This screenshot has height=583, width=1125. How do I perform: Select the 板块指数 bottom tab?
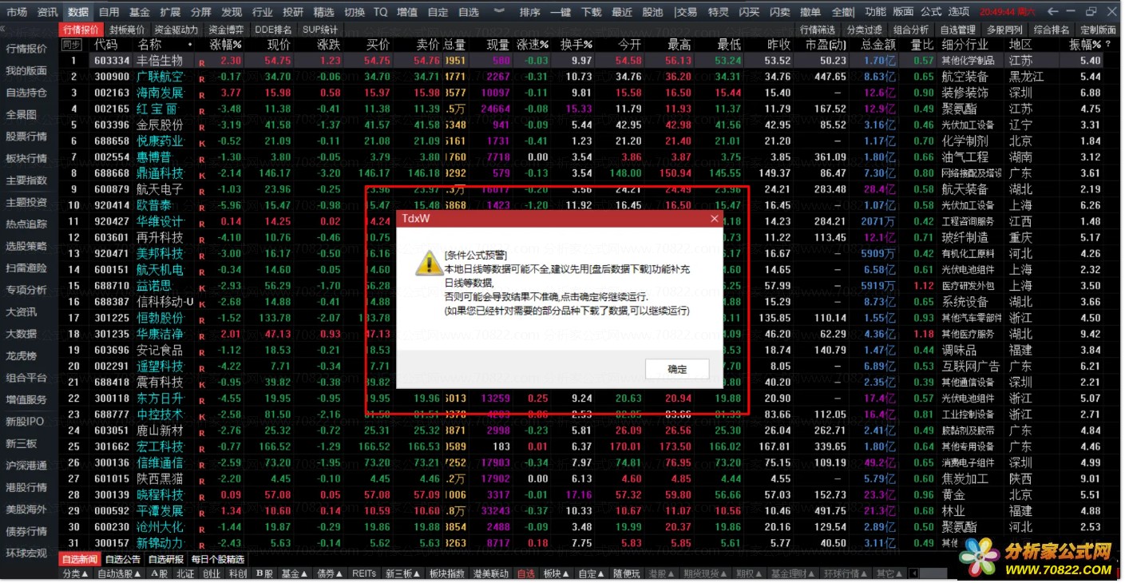[446, 573]
